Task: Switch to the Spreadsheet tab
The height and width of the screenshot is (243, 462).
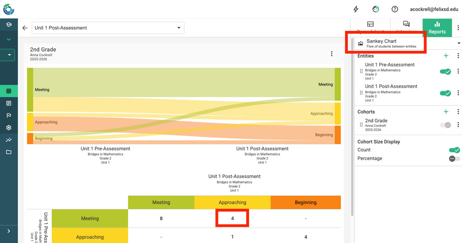Action: [x=370, y=28]
